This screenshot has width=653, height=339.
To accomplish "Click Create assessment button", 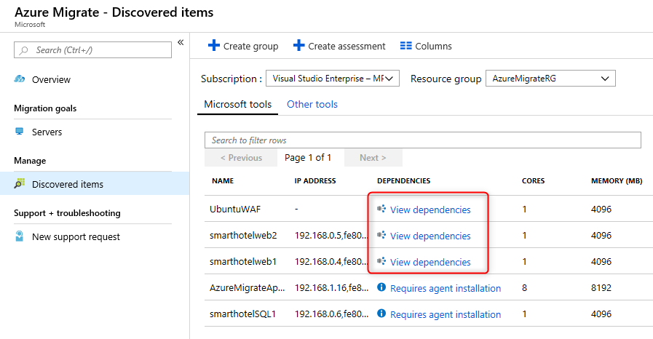I will coord(339,46).
